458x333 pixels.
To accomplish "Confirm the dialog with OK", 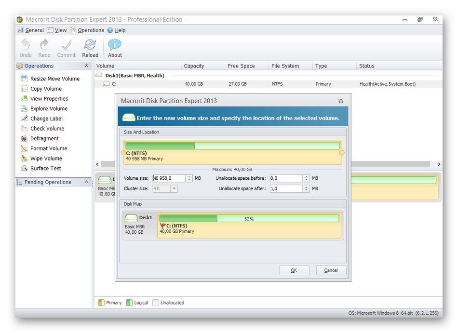I will coord(294,270).
